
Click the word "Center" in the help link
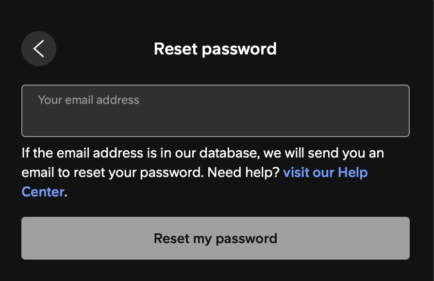43,192
